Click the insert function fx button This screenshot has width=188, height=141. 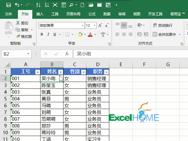(x=67, y=54)
